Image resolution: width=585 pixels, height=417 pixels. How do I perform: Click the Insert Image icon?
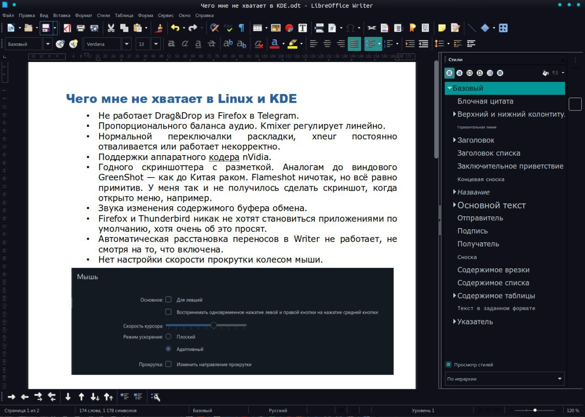point(276,28)
